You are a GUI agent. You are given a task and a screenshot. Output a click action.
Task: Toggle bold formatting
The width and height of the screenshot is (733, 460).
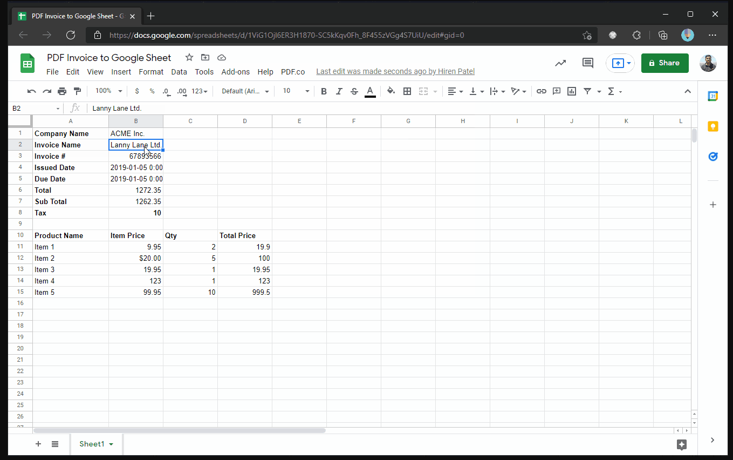click(324, 91)
